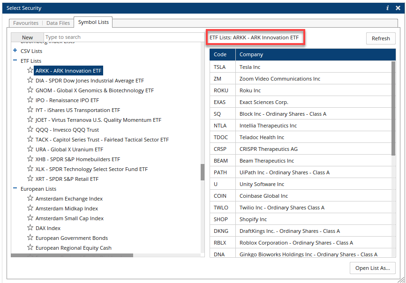Select the DKNG DraftKings Inc. row
Image resolution: width=406 pixels, height=283 pixels.
click(301, 231)
